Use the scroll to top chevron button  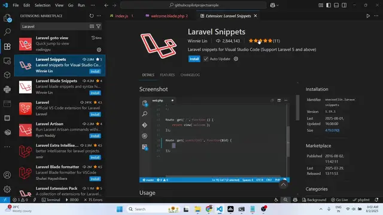(x=283, y=185)
